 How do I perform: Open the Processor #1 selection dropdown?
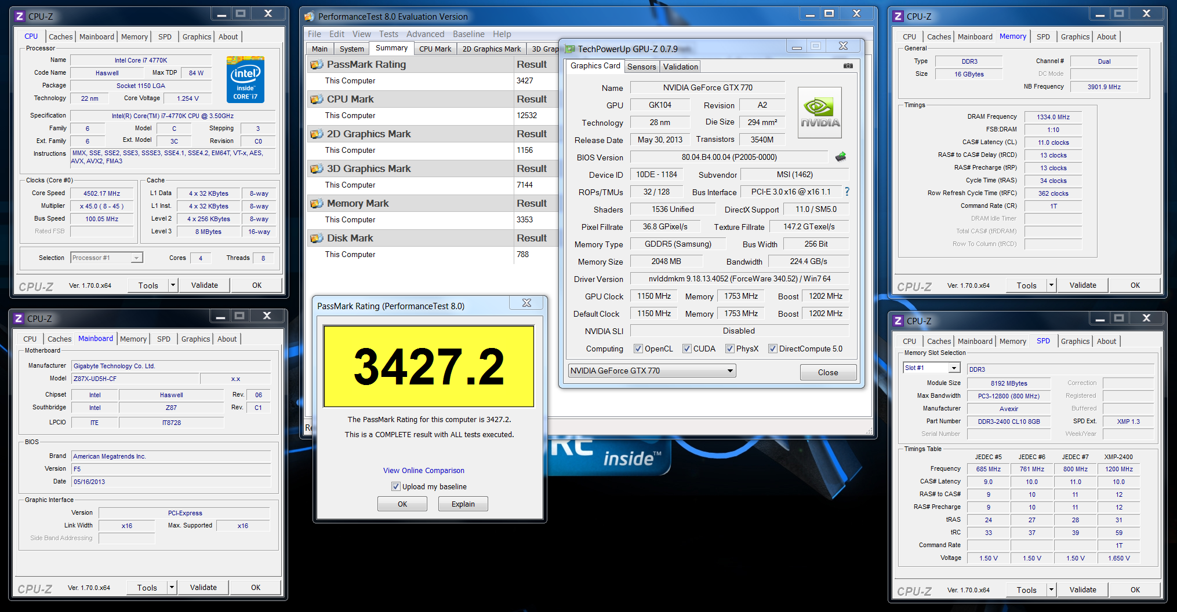[x=107, y=258]
